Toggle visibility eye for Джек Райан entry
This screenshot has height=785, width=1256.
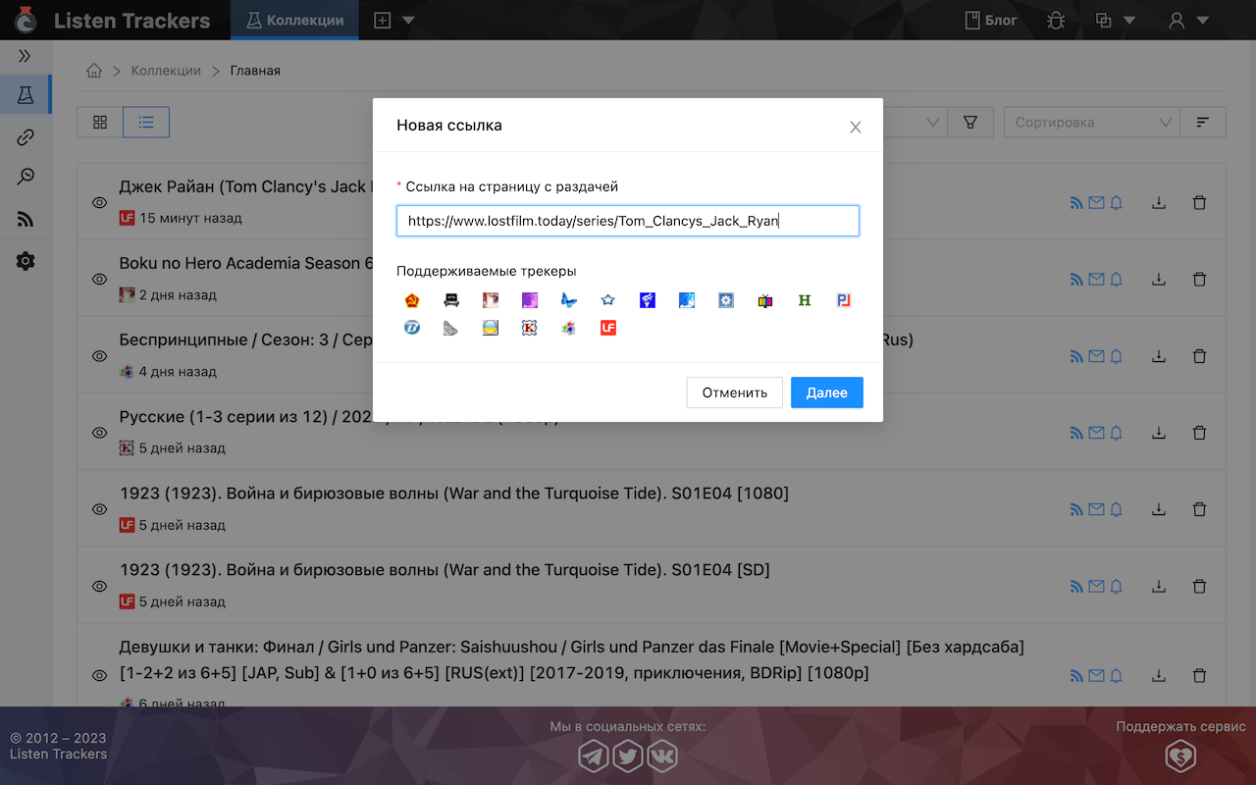(x=99, y=203)
